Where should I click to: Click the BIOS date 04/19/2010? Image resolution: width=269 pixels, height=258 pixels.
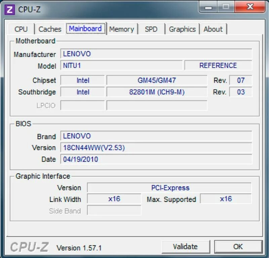click(156, 159)
